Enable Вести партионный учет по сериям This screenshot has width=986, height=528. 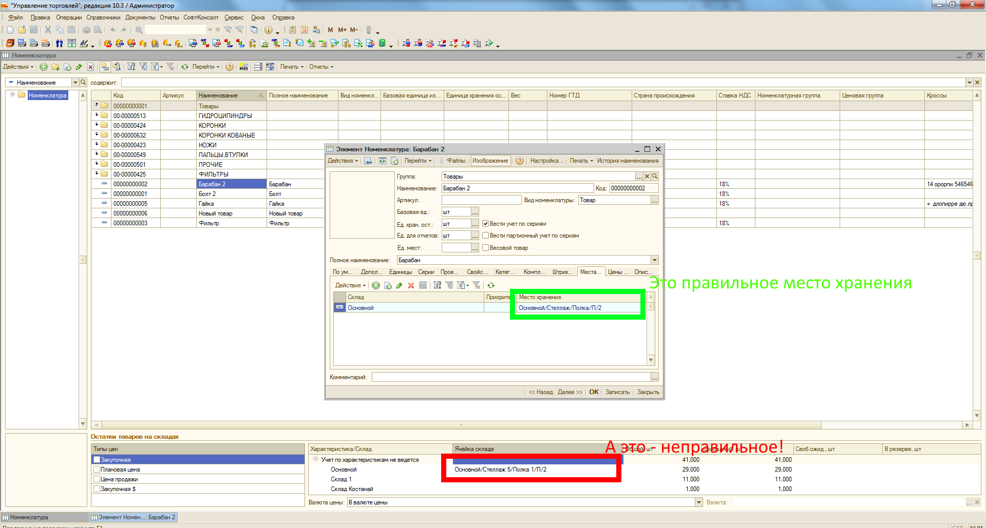click(485, 236)
